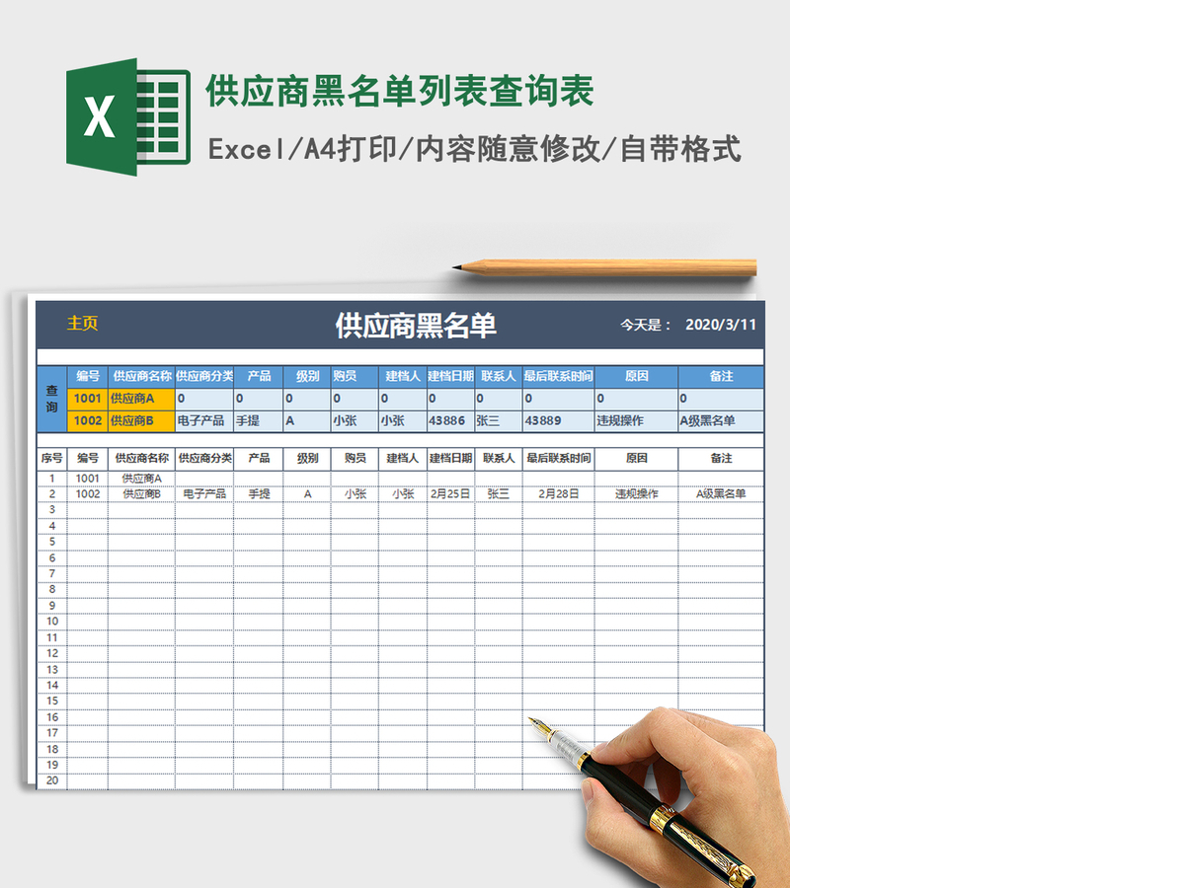Click orange query cell 1002

[88, 420]
